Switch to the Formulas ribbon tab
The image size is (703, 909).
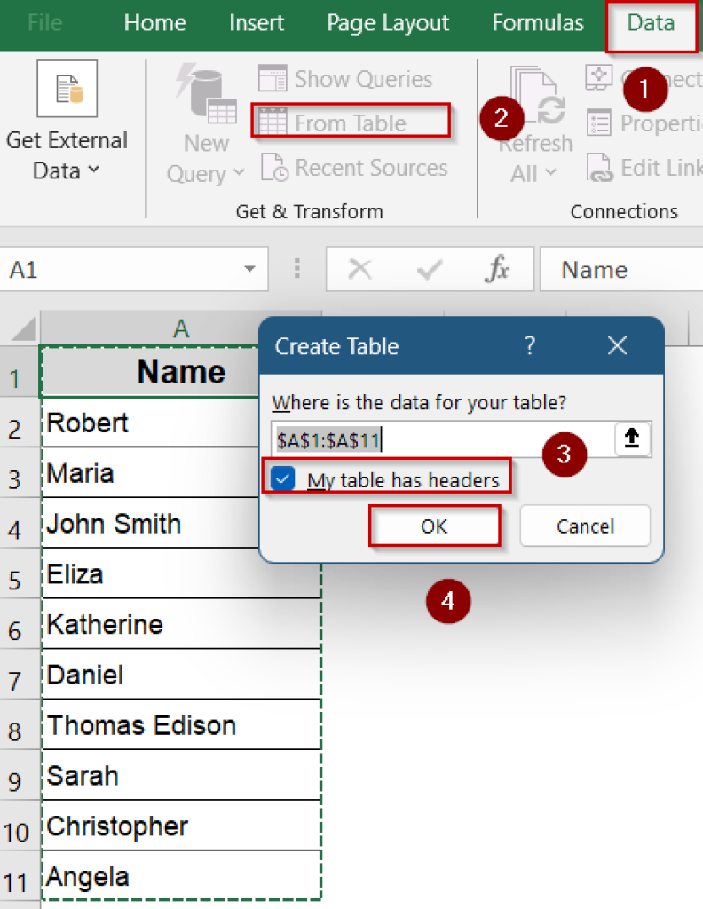tap(536, 24)
